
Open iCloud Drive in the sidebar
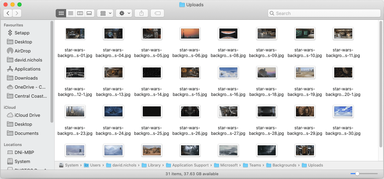click(x=27, y=115)
